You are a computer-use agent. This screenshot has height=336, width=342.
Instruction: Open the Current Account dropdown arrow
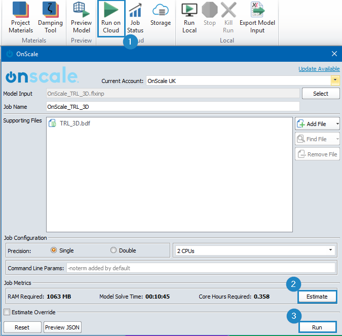pos(335,80)
